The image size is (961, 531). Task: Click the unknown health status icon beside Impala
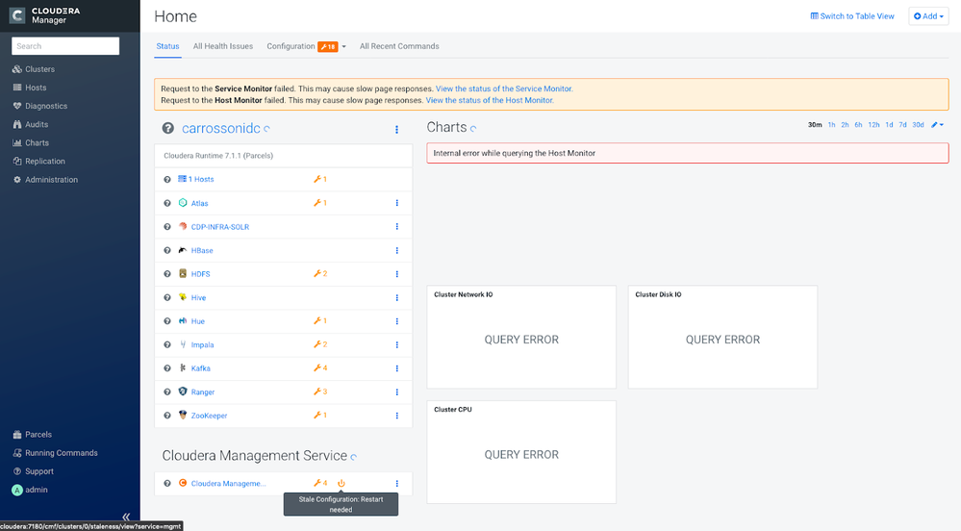point(166,344)
